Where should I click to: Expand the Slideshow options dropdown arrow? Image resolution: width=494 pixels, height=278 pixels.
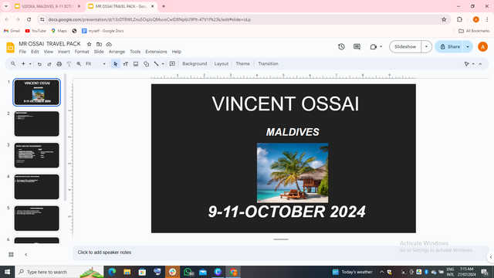click(426, 46)
